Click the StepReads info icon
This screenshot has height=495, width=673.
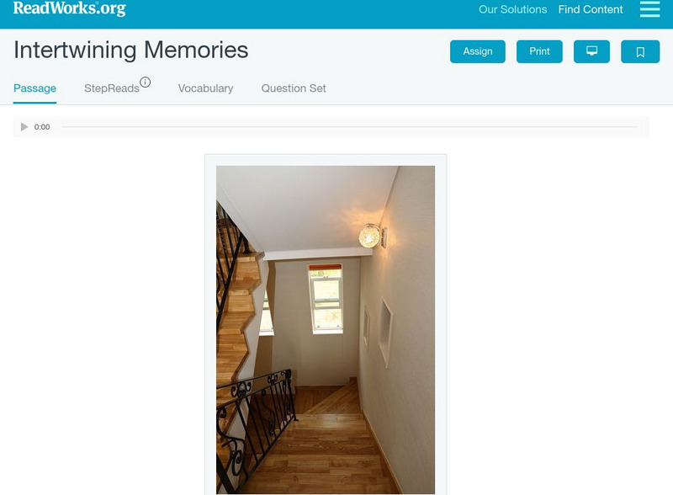(x=145, y=82)
